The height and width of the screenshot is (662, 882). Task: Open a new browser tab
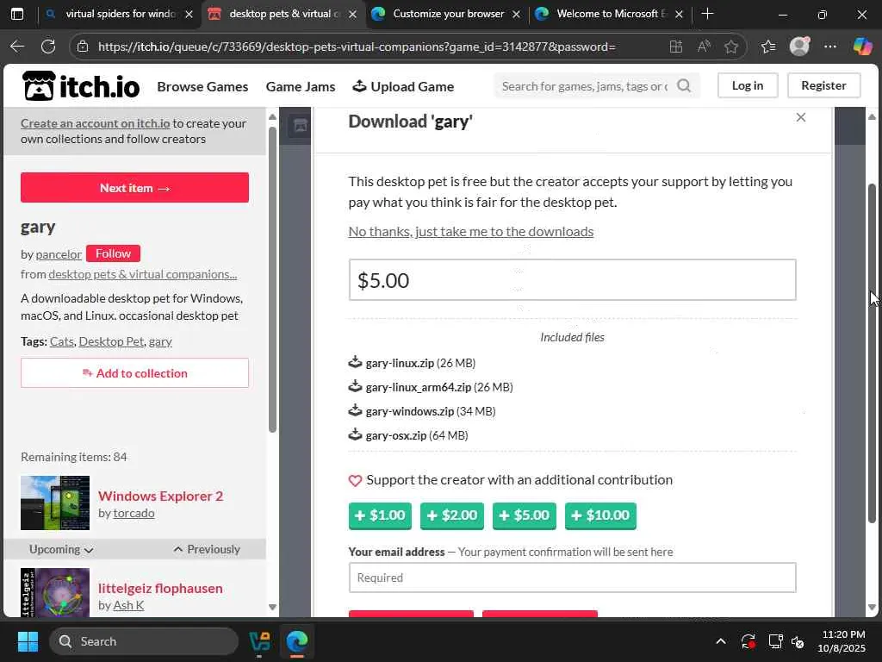pos(708,14)
